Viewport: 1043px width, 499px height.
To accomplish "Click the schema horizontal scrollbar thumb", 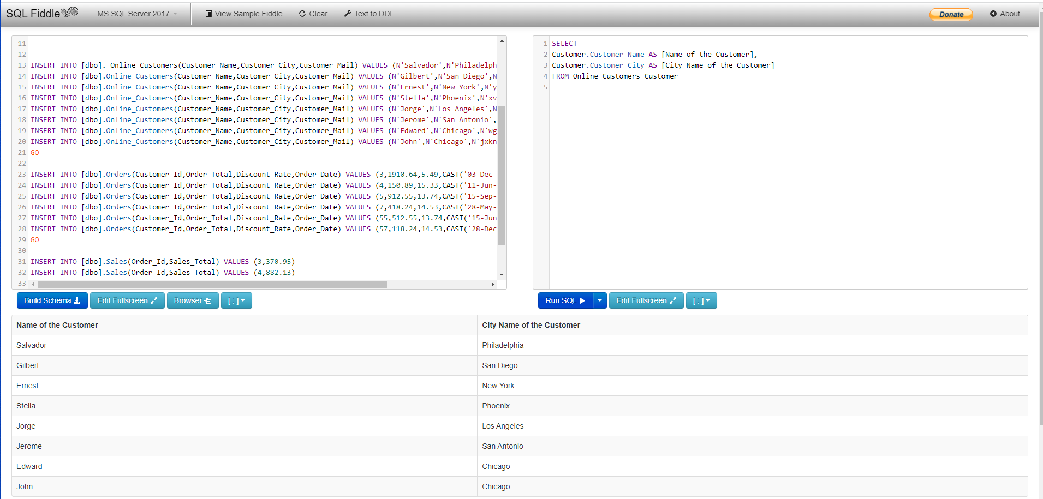I will pos(212,284).
